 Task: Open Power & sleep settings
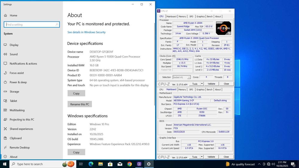click(x=18, y=82)
